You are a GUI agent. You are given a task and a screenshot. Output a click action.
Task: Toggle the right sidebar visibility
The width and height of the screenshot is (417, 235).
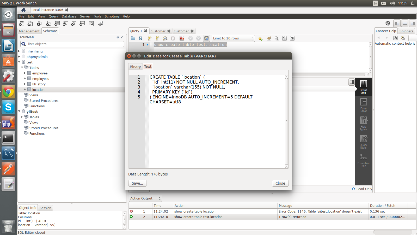413,23
